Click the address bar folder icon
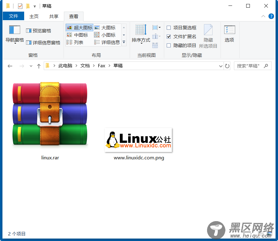The height and width of the screenshot is (241, 278). (47, 66)
